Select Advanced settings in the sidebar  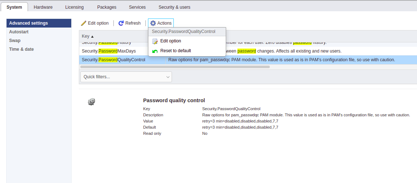[29, 23]
